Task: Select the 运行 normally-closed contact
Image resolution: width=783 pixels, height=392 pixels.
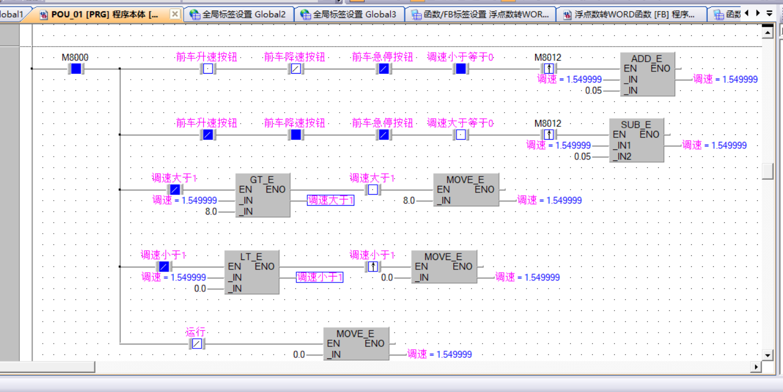Action: click(x=197, y=344)
